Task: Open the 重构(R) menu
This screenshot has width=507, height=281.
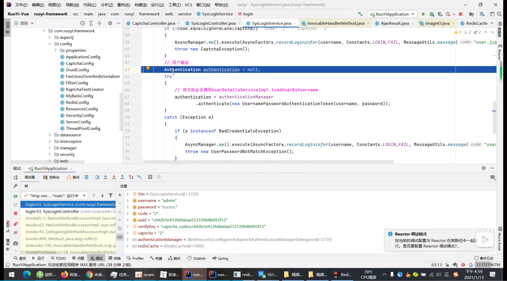Action: tap(123, 5)
